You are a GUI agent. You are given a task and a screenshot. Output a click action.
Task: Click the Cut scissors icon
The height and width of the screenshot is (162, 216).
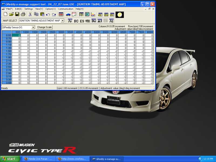[x=30, y=14]
